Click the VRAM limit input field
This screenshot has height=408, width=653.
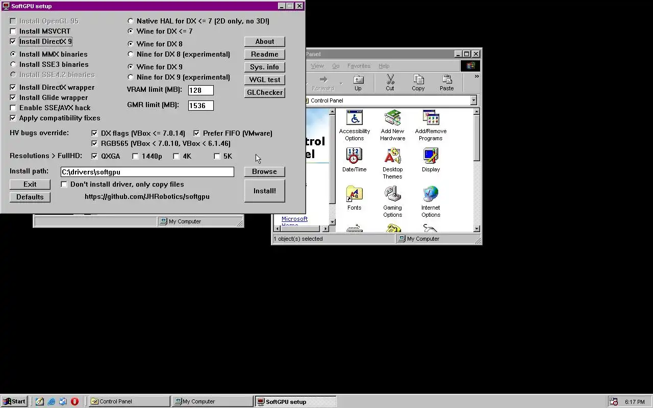[200, 90]
